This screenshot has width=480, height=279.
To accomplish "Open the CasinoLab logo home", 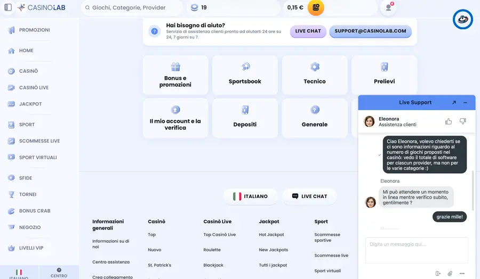I will tap(41, 7).
